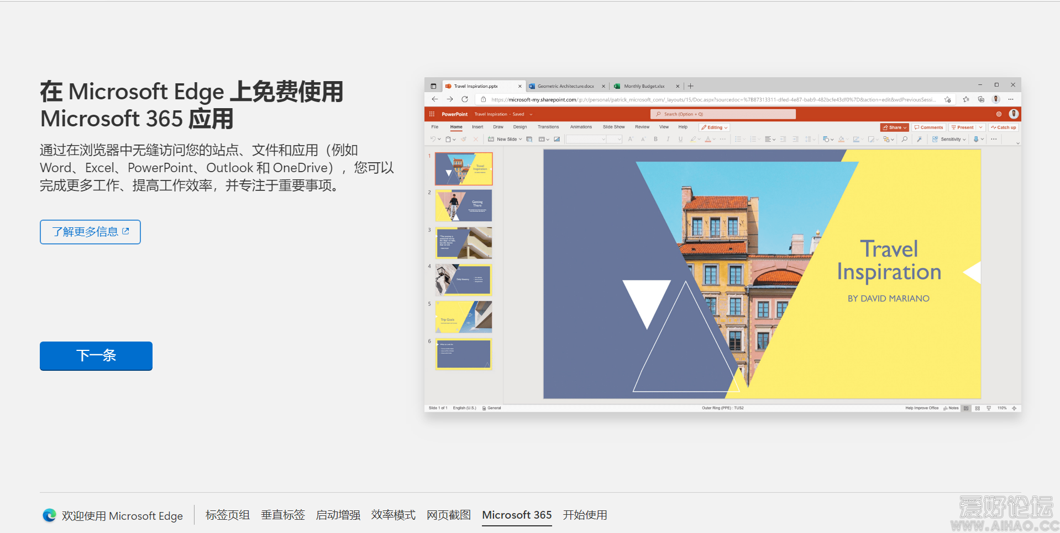
Task: Click the Dictate microphone icon
Action: pyautogui.click(x=976, y=139)
